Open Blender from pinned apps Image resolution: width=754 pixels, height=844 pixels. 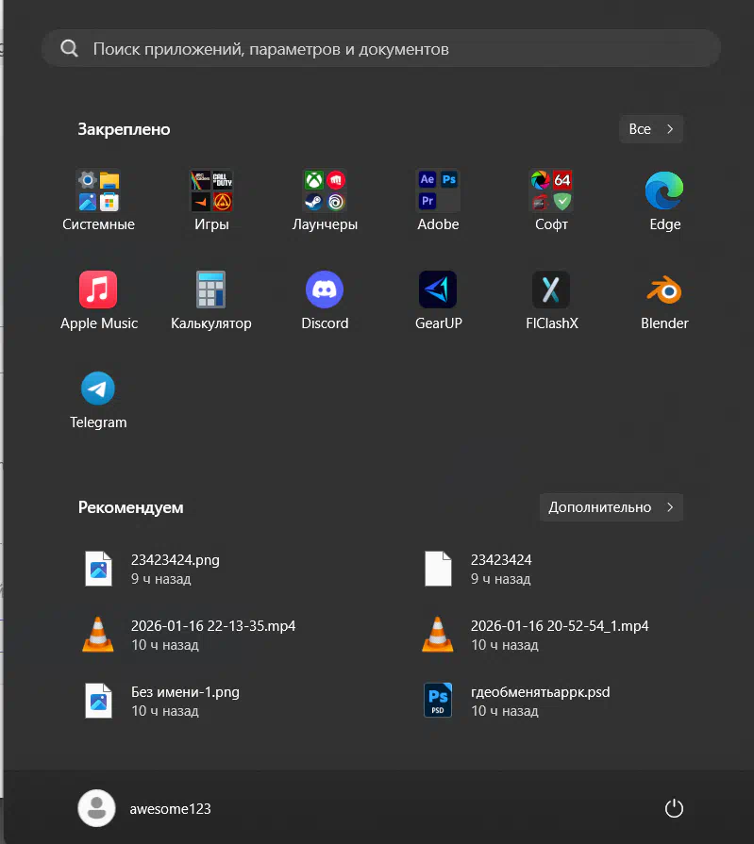tap(664, 290)
